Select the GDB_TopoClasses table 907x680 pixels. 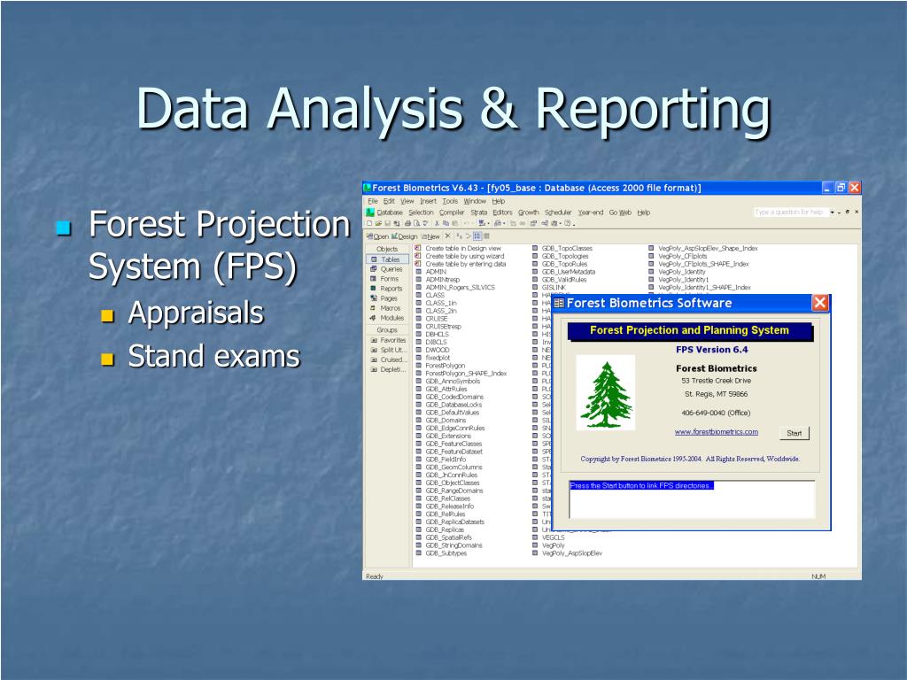(x=562, y=248)
